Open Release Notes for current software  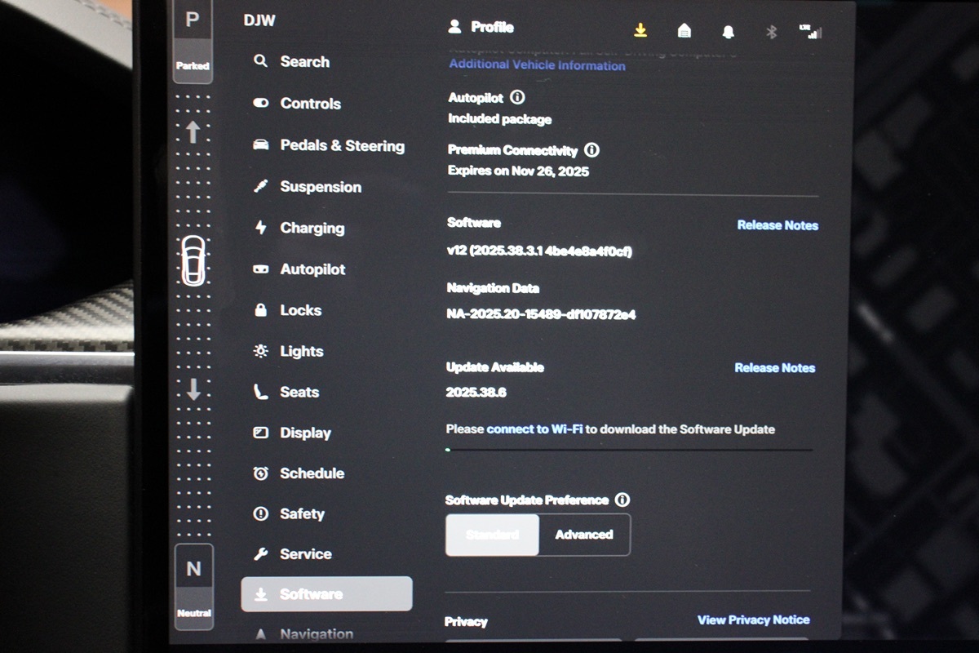[x=777, y=225]
